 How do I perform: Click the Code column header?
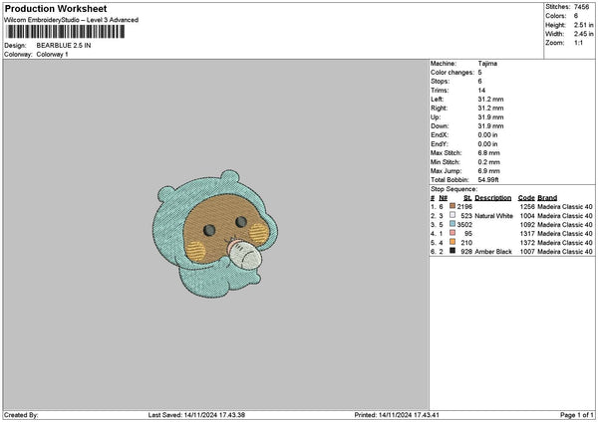tap(526, 197)
